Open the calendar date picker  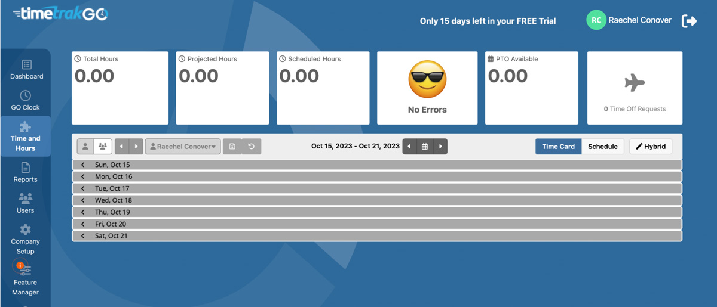click(x=425, y=146)
